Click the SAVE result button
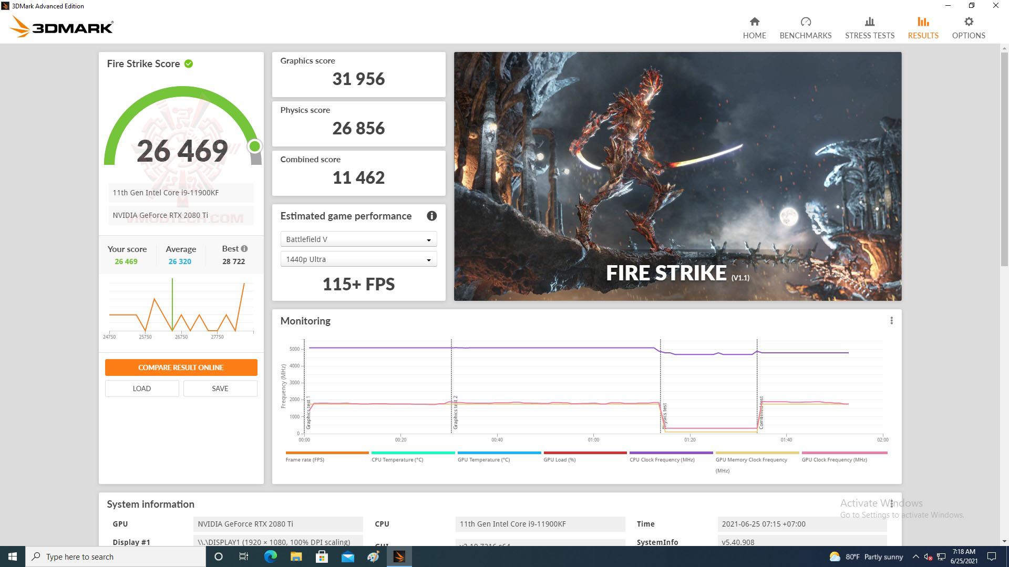The width and height of the screenshot is (1009, 567). (x=220, y=388)
